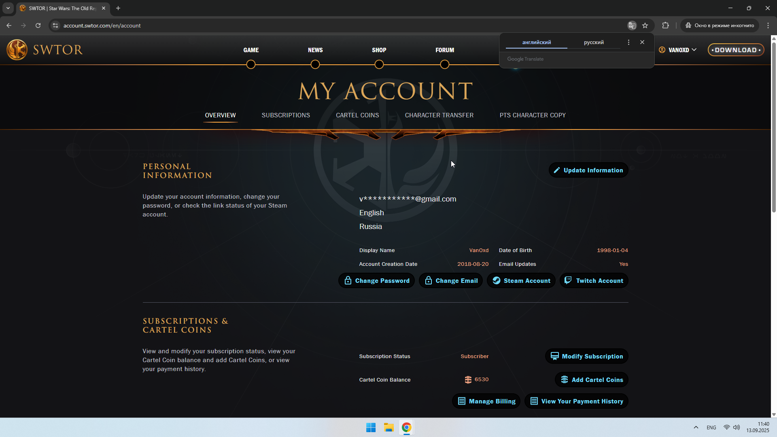Open Chrome three-dot menu
The width and height of the screenshot is (777, 437).
pyautogui.click(x=768, y=25)
